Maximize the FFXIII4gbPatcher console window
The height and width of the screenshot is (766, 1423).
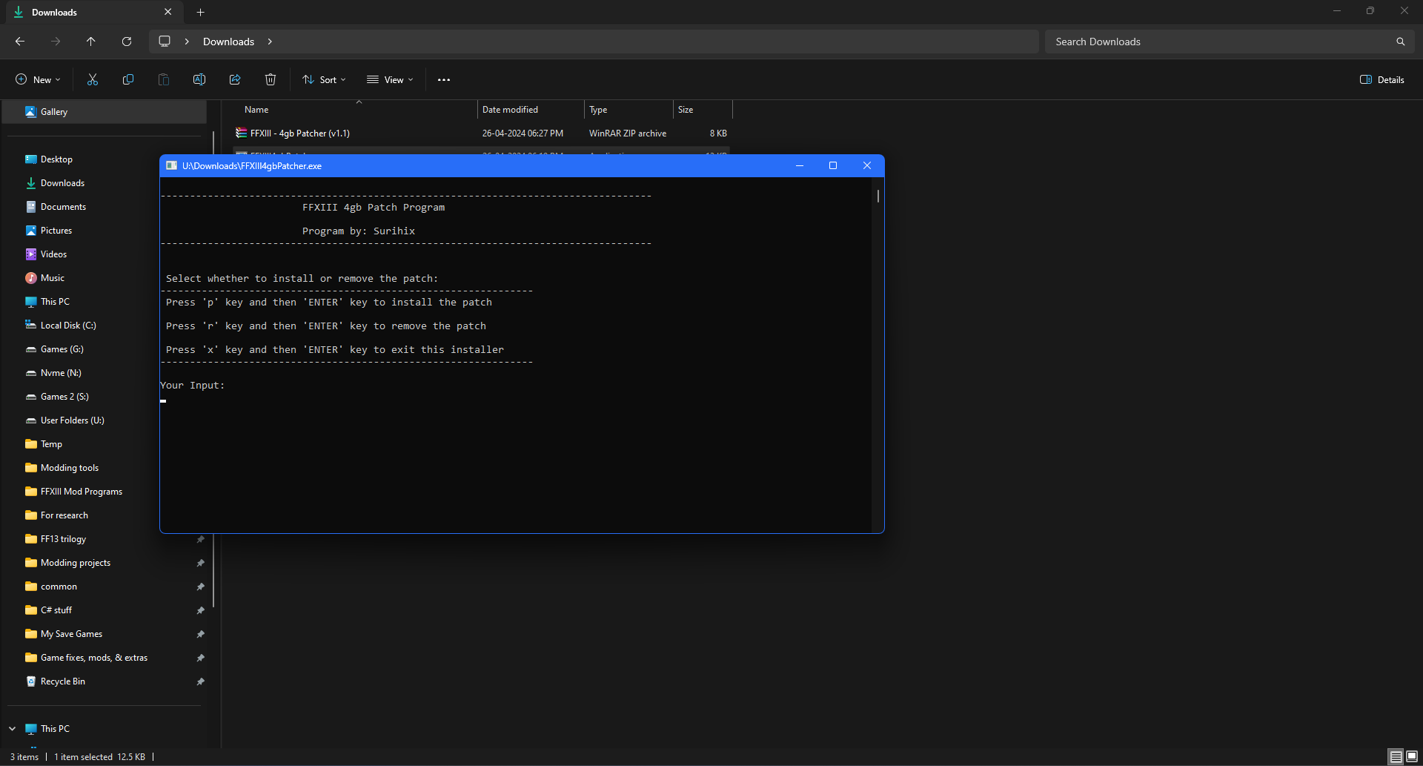point(833,166)
